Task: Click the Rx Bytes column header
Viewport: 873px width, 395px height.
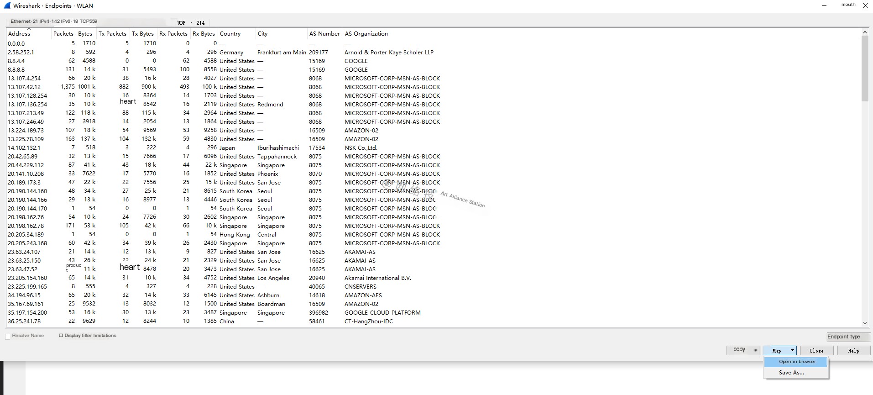Action: pos(204,34)
